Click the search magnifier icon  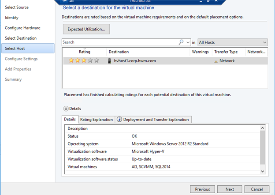(x=181, y=42)
